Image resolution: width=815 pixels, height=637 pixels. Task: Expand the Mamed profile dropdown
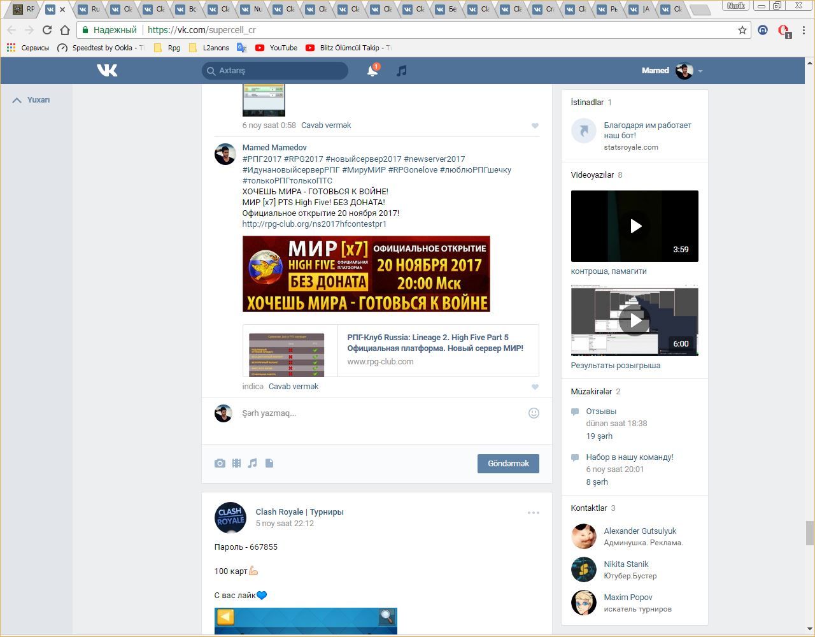(x=700, y=71)
